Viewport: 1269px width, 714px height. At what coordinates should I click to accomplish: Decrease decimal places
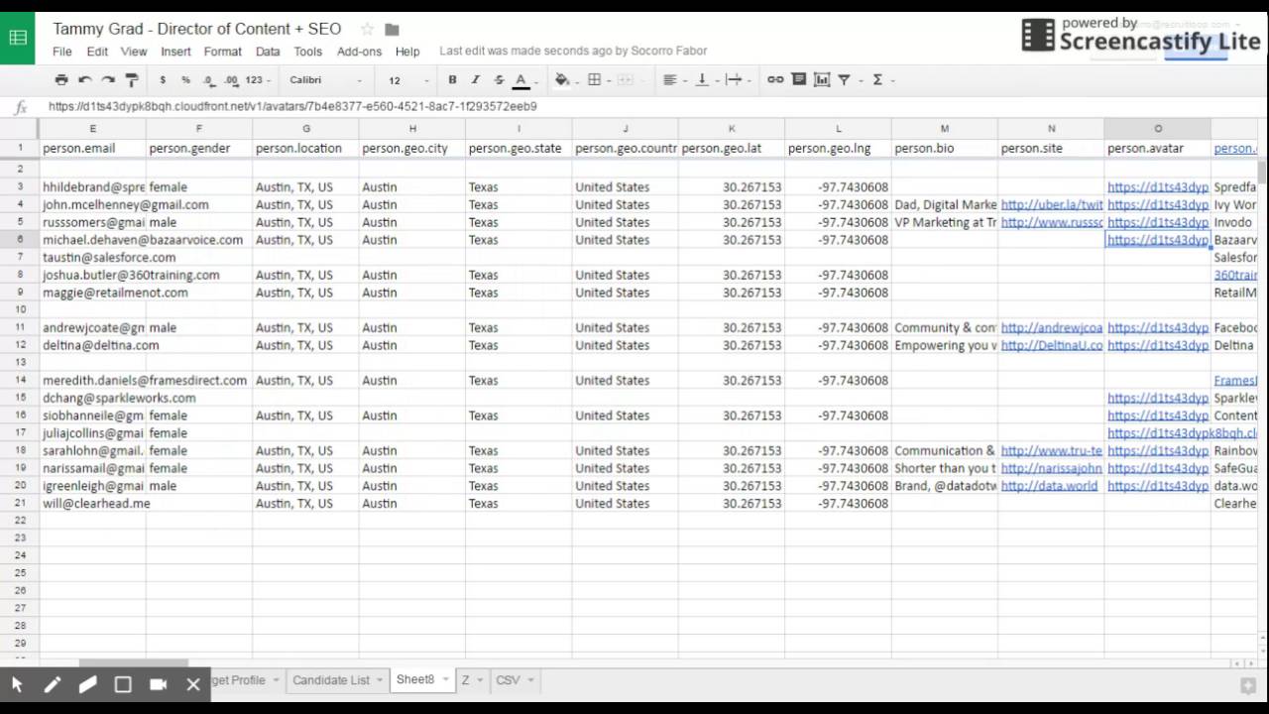point(208,80)
